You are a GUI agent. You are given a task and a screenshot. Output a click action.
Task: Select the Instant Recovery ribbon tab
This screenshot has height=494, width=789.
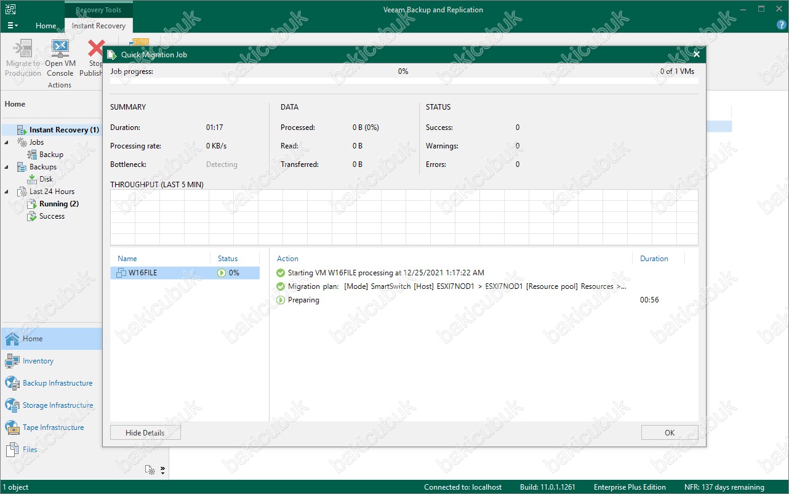(x=98, y=26)
